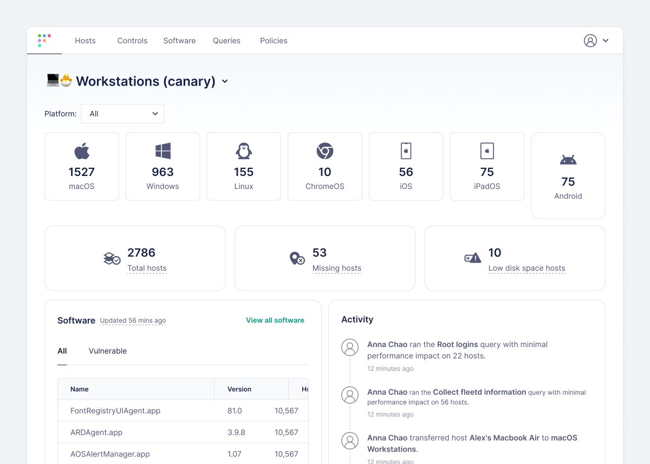The height and width of the screenshot is (464, 650).
Task: Click the avatar beside the Root logins activity
Action: coord(350,348)
